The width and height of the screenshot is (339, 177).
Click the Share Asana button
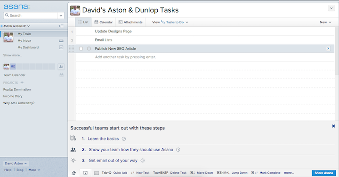pos(324,173)
